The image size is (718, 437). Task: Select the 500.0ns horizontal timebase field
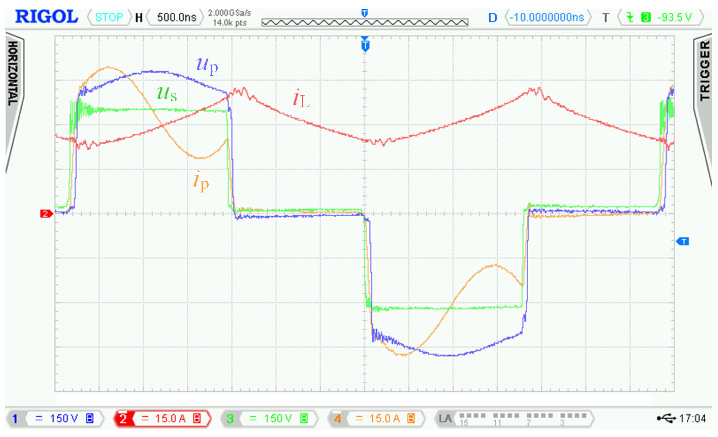click(176, 18)
